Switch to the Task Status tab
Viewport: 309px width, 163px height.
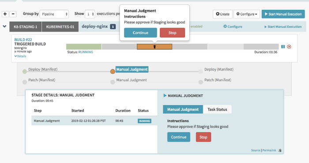point(217,110)
